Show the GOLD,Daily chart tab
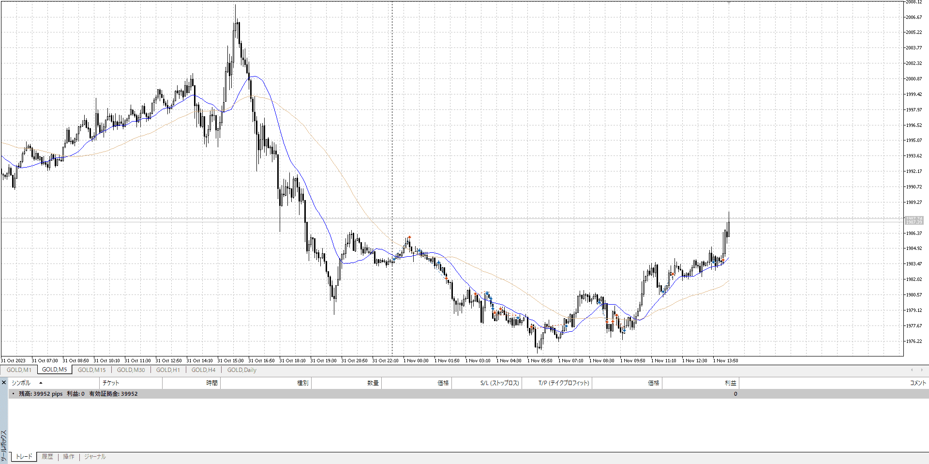Image resolution: width=929 pixels, height=464 pixels. pos(241,370)
